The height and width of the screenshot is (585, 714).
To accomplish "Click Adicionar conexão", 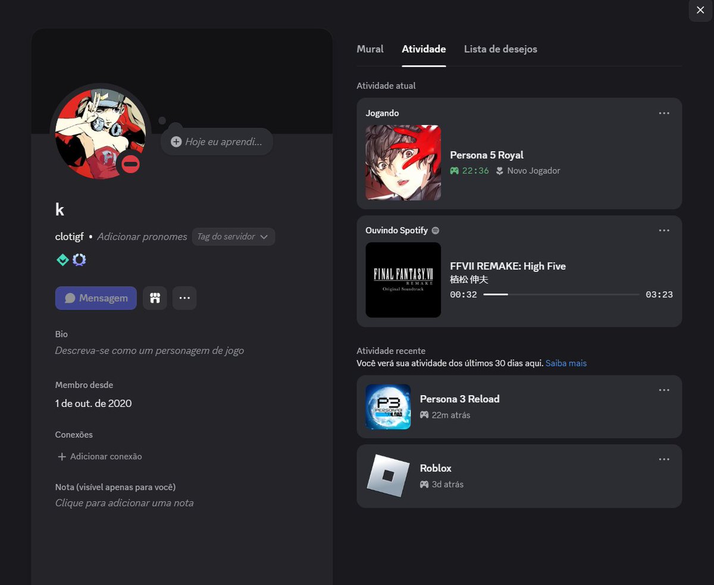I will (x=99, y=456).
